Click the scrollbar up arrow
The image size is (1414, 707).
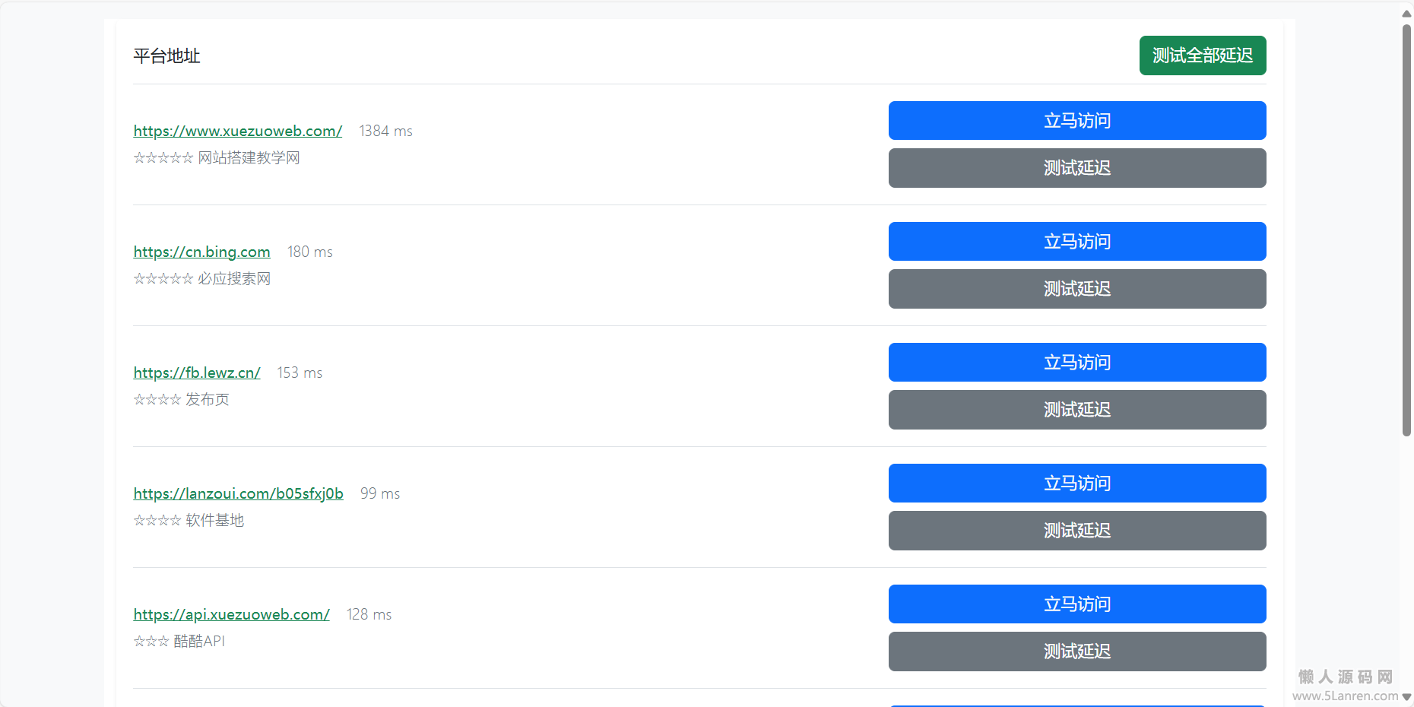[1406, 14]
